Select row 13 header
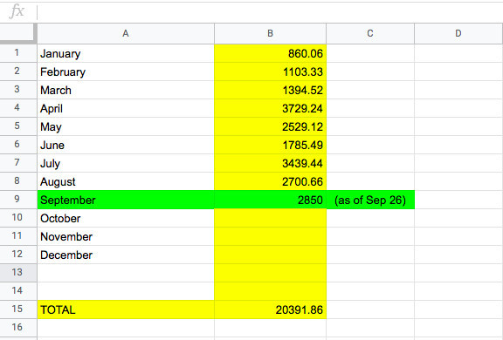 [18, 273]
